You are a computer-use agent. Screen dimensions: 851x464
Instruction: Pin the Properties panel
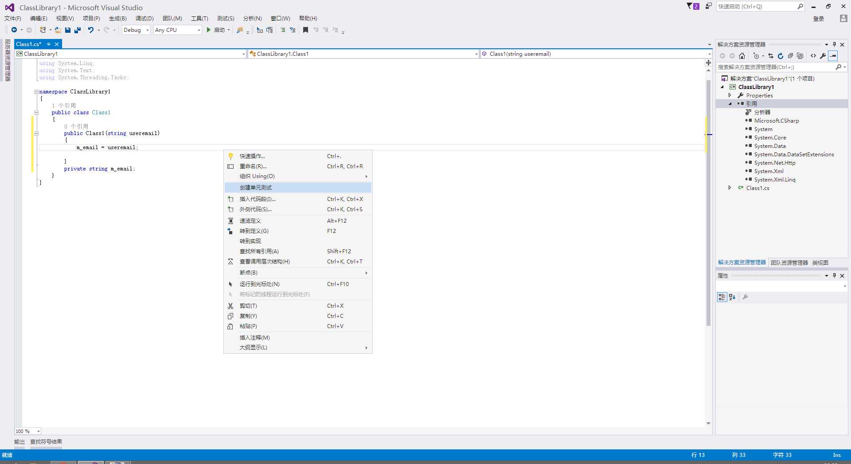click(x=834, y=275)
